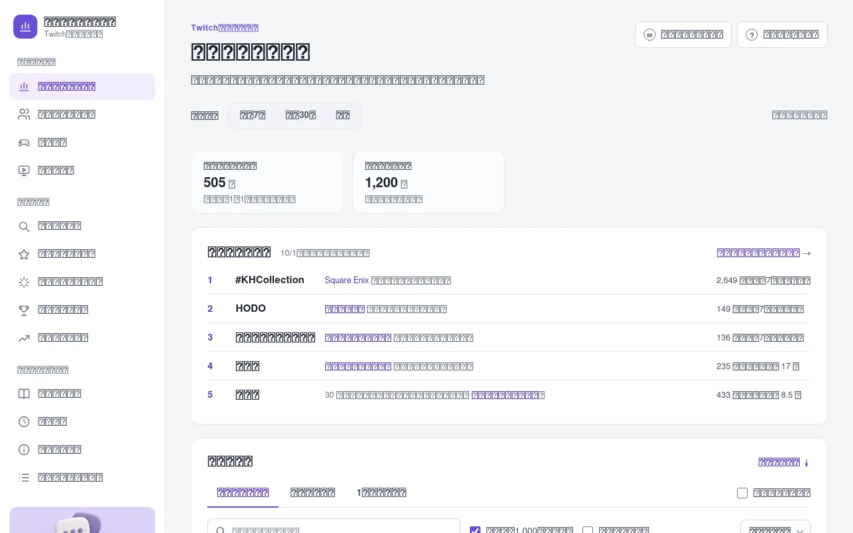Click the purple link ending with right arrow

(x=764, y=253)
